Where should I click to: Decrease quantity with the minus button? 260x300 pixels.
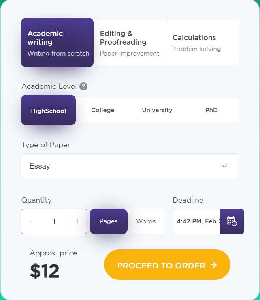point(30,221)
